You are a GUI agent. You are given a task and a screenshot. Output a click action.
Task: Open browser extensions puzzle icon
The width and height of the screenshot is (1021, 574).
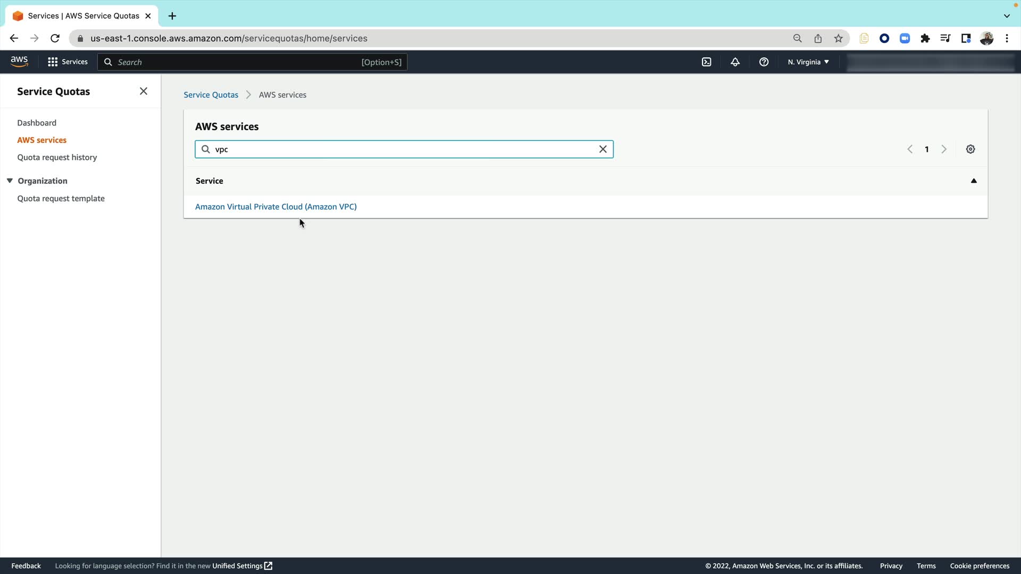pos(925,38)
